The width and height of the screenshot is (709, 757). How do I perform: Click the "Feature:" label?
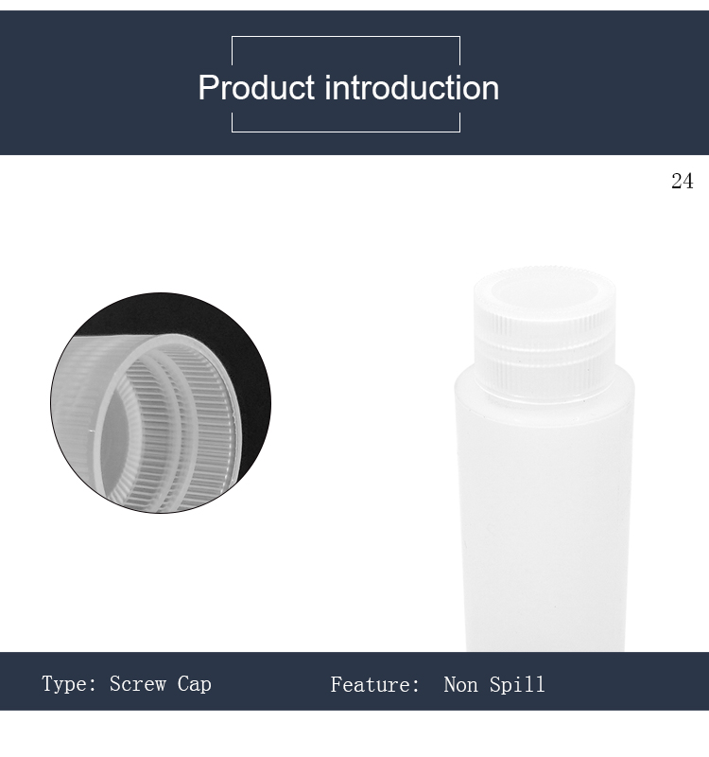(374, 685)
